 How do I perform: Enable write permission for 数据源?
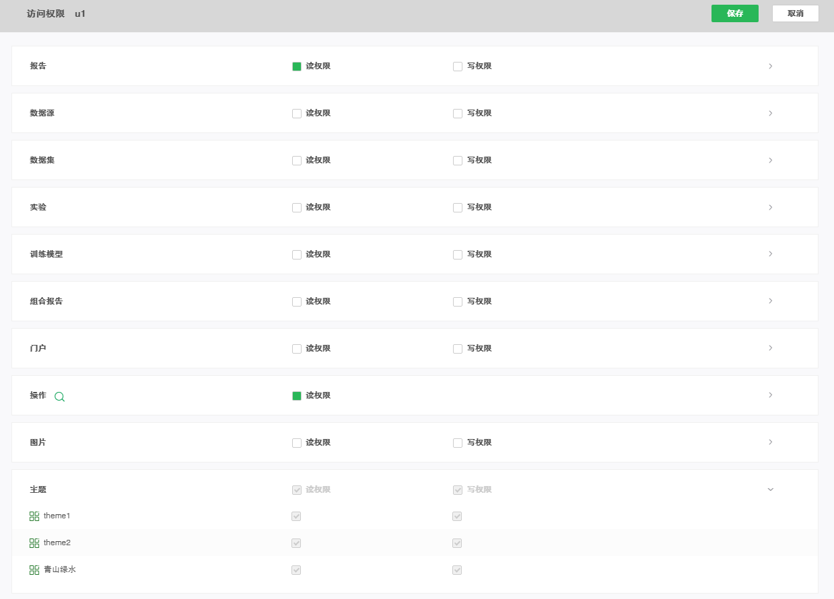(x=458, y=114)
